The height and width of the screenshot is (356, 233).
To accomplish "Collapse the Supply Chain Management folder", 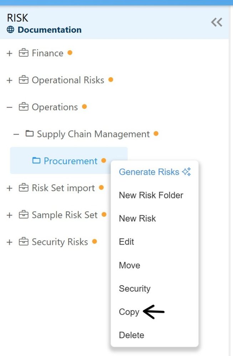I will tap(16, 134).
